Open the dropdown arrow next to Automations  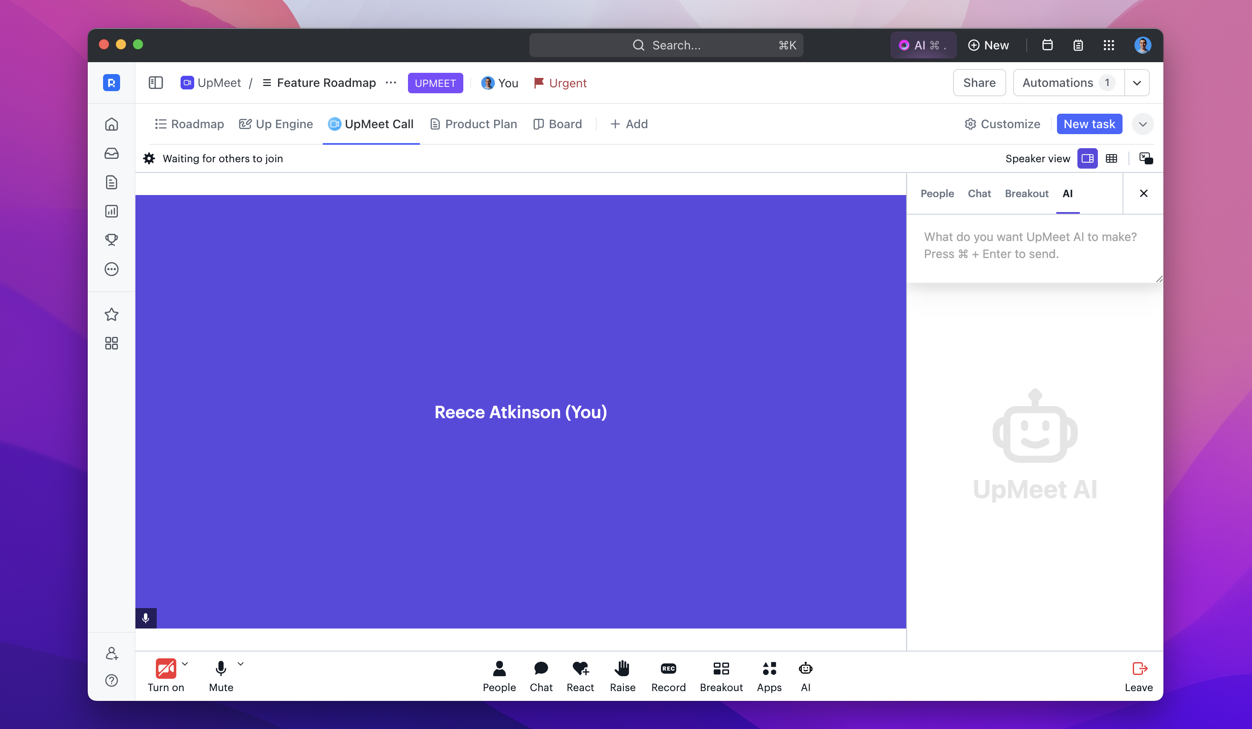[x=1136, y=83]
